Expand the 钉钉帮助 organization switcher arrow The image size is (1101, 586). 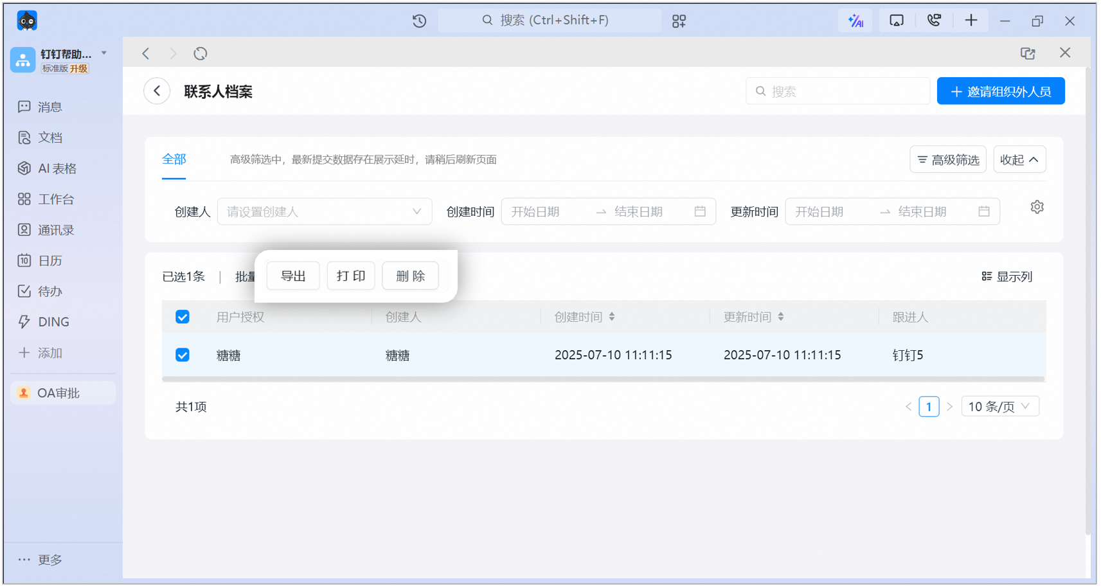click(x=104, y=53)
